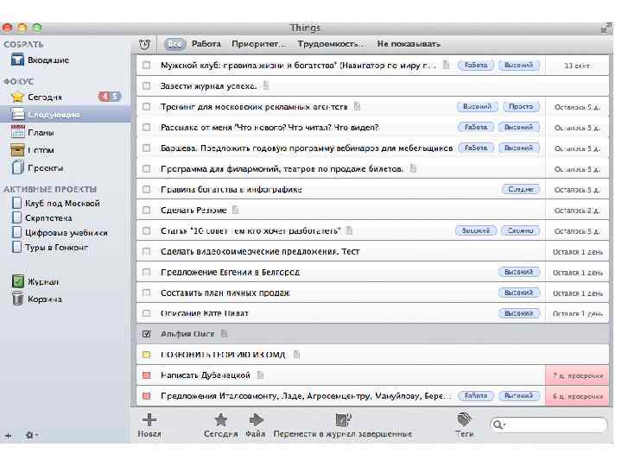622x466 pixels.
Task: Uncheck the Альфия Омск checkbox
Action: (x=146, y=334)
